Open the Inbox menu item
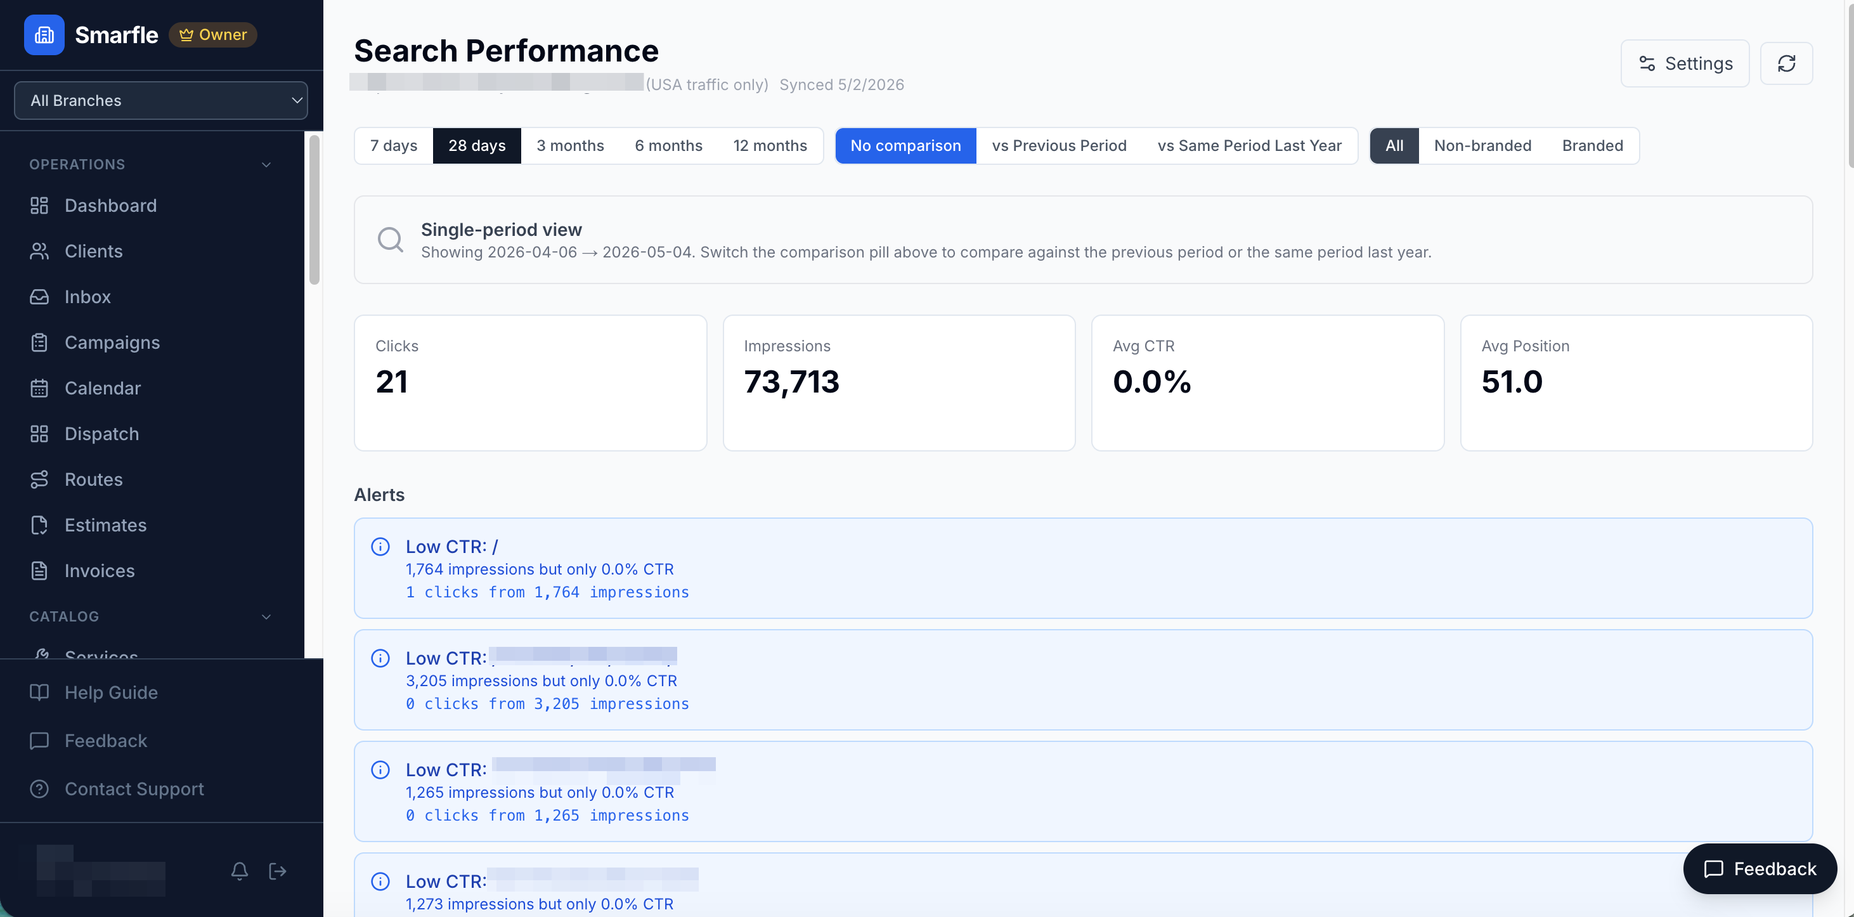This screenshot has width=1854, height=917. [87, 297]
